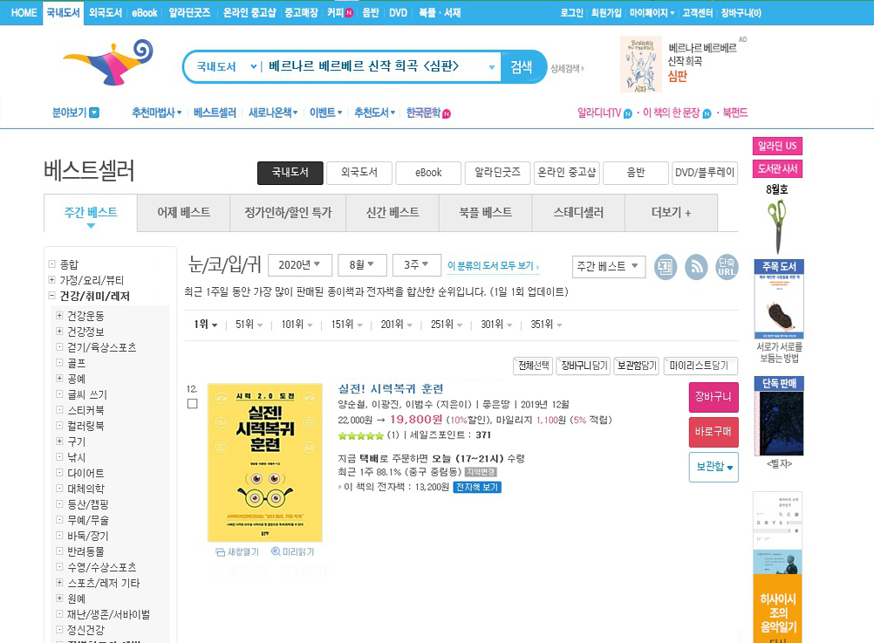The height and width of the screenshot is (643, 874).
Task: Open the 새로나온책 navigation menu
Action: pos(272,113)
